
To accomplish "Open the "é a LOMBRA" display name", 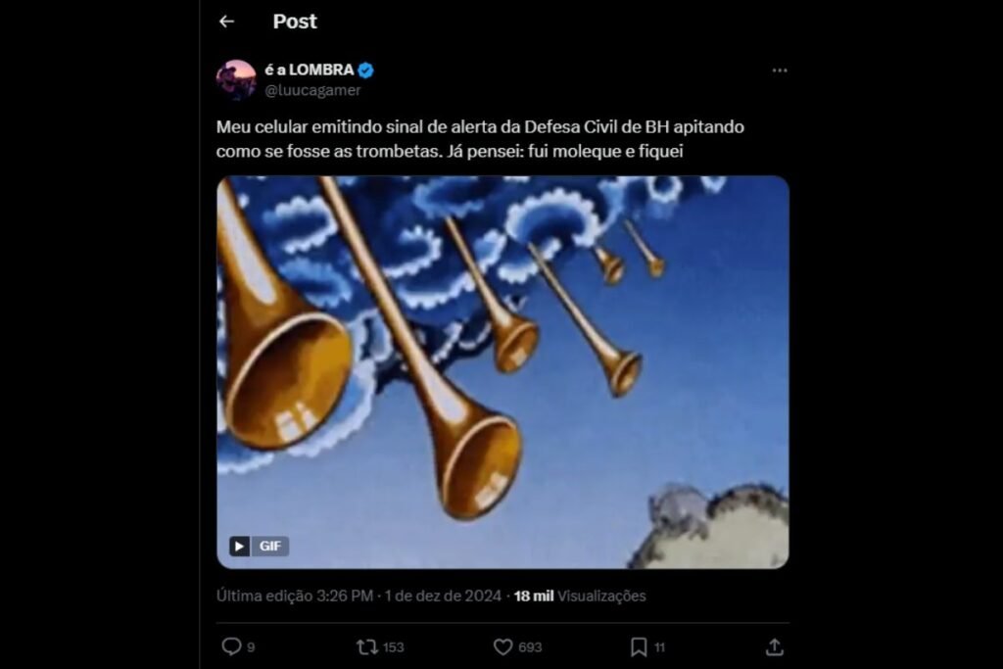I will click(x=309, y=71).
